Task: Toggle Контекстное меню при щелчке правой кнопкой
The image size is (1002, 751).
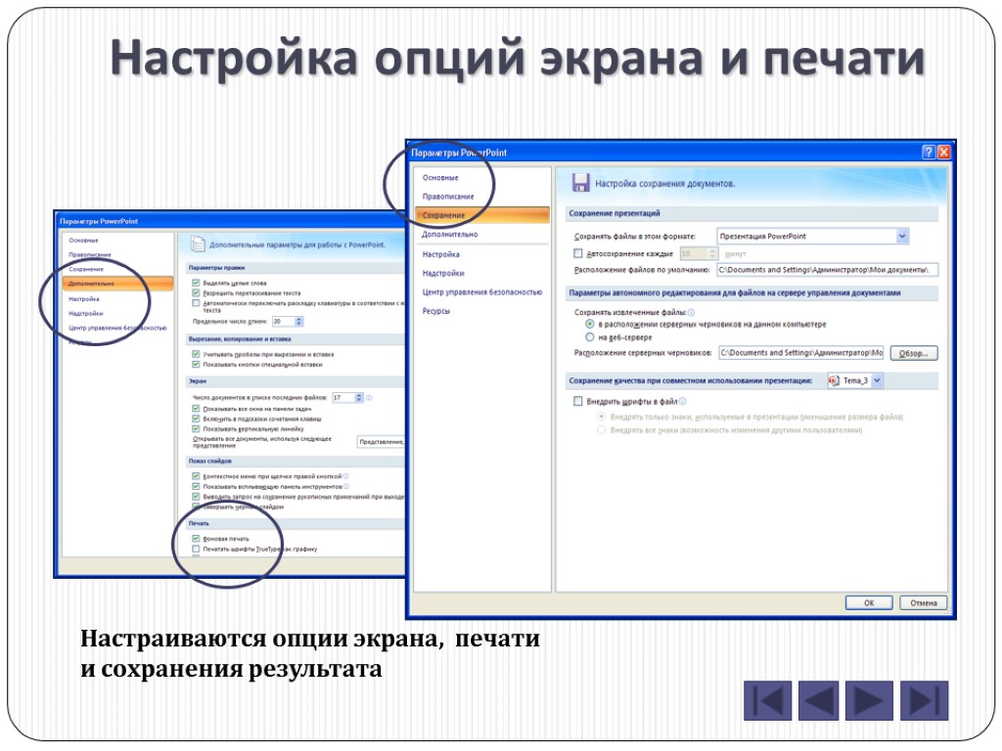Action: (x=196, y=476)
